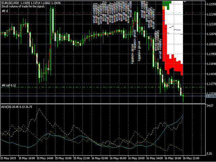Click the red sell arrow marker on the chart

point(167,86)
